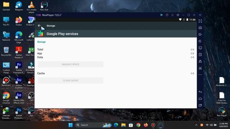230x129 pixels.
Task: Select the Bandicam desktop shortcut
Action: pyautogui.click(x=6, y=82)
